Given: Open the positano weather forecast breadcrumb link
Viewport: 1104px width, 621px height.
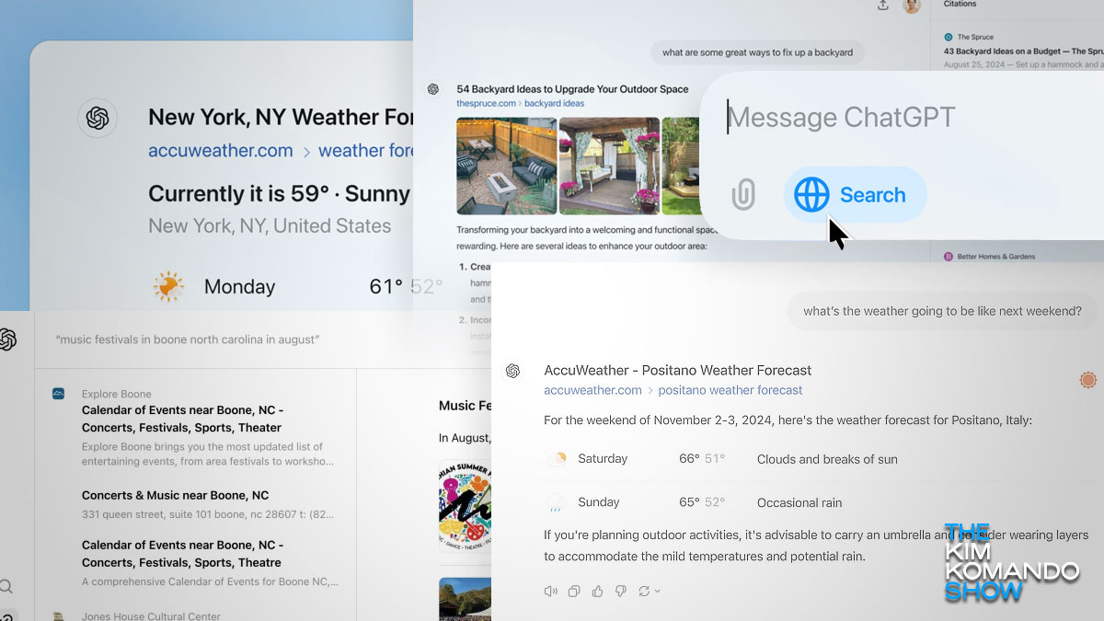Looking at the screenshot, I should pyautogui.click(x=730, y=390).
